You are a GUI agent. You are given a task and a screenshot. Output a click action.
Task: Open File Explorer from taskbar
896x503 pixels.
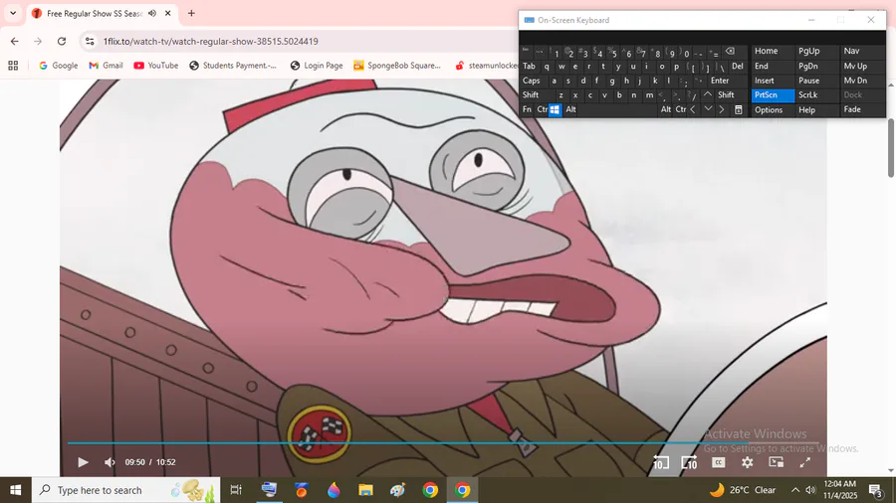(365, 490)
